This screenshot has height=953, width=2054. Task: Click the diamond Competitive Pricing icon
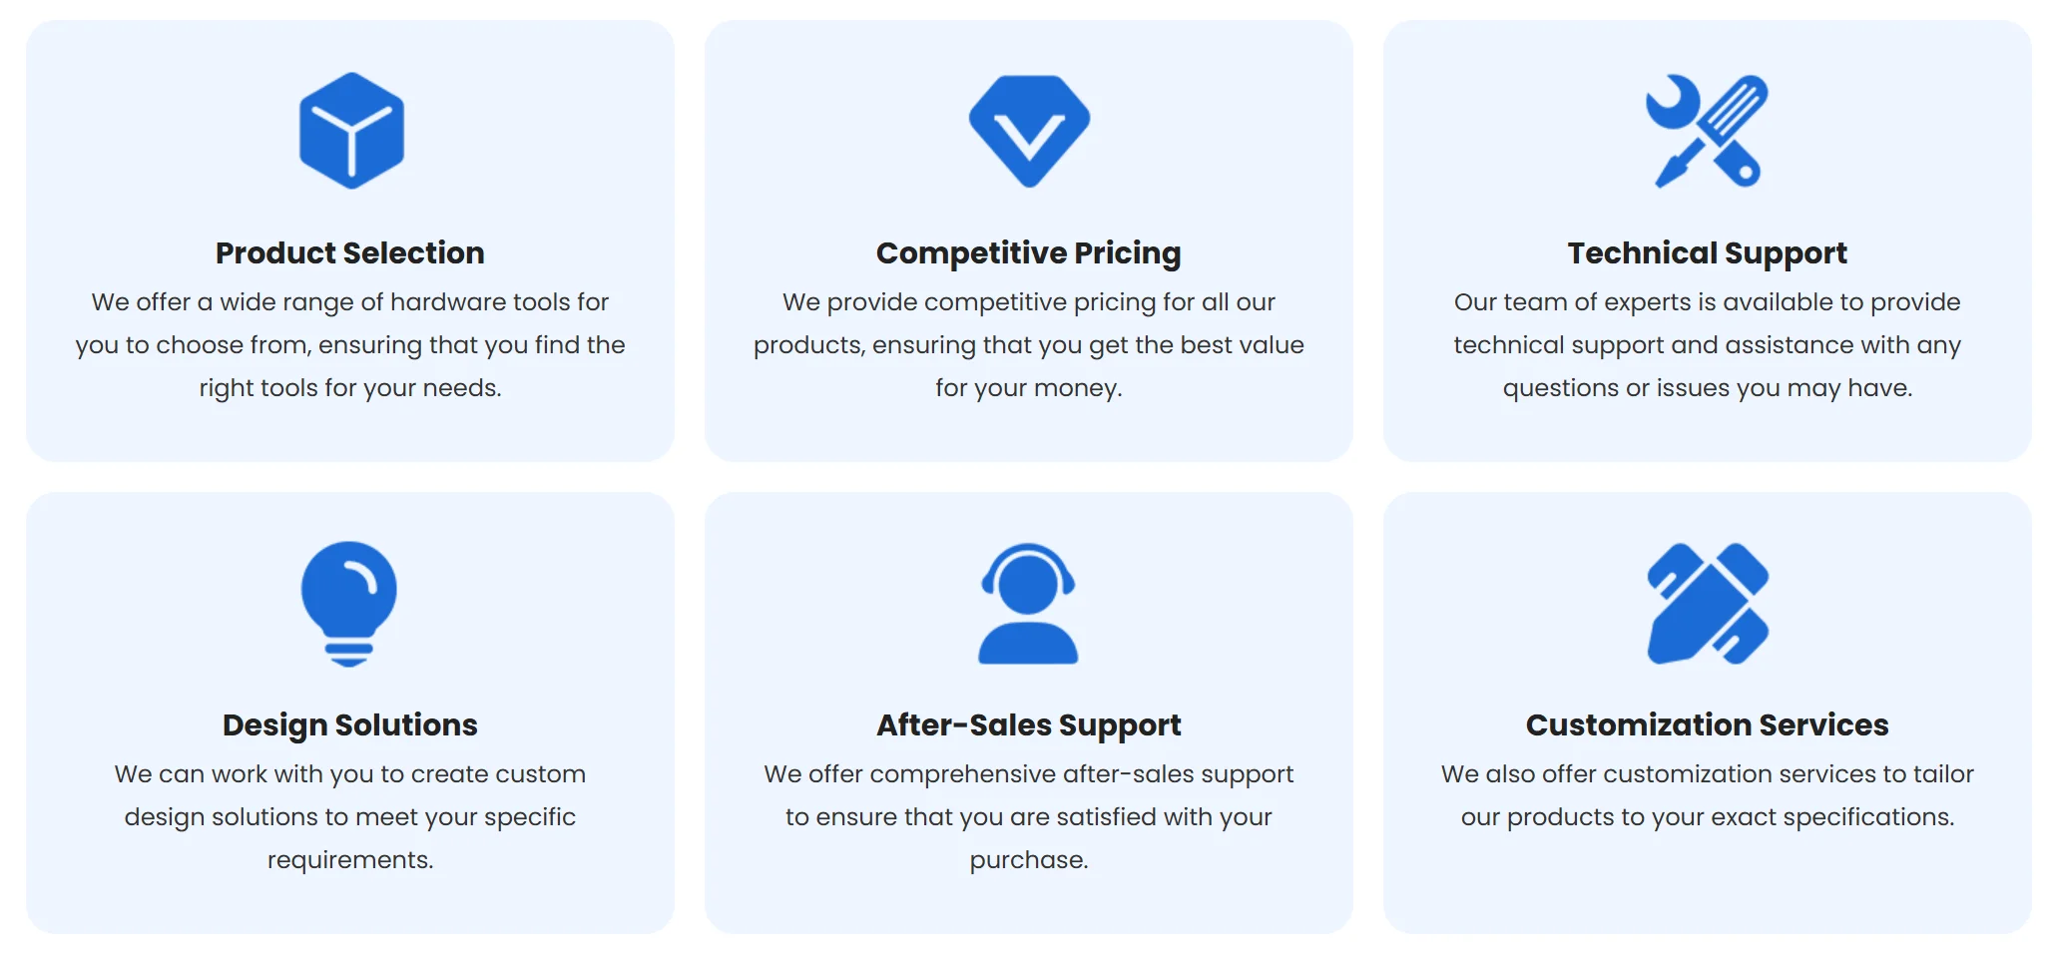tap(1029, 131)
